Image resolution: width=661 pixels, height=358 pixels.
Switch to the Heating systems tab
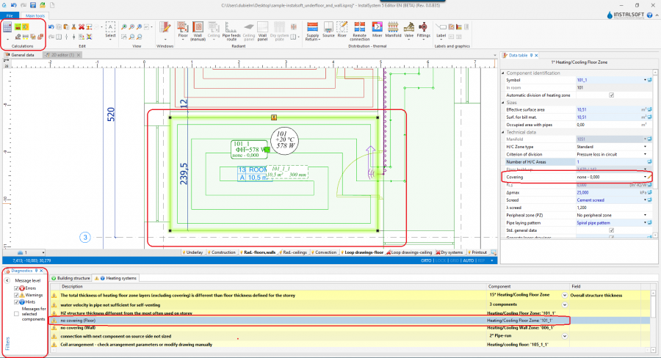tap(120, 278)
